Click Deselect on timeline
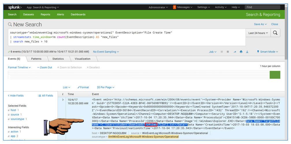Viewport: 291px width, 144px height. [x=93, y=68]
